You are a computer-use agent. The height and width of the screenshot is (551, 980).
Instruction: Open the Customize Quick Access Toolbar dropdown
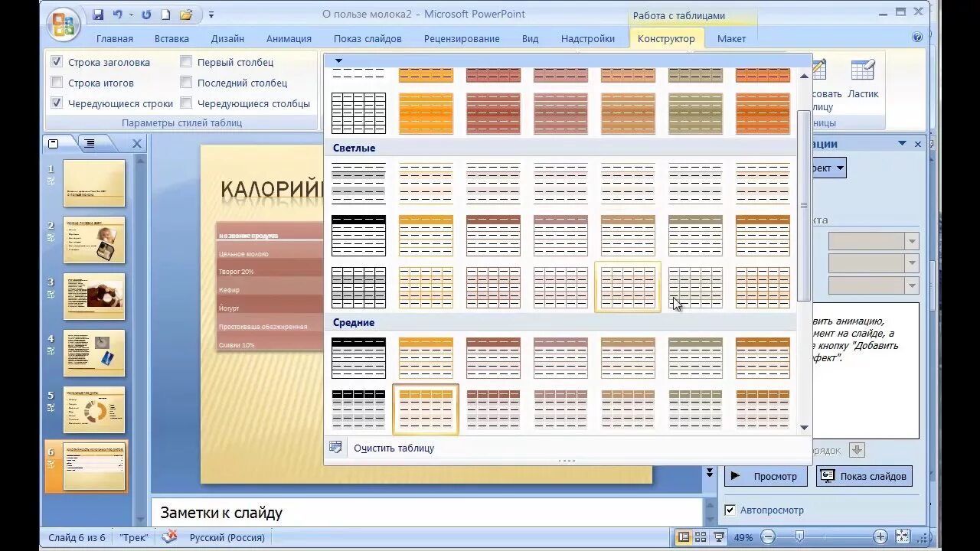(211, 15)
